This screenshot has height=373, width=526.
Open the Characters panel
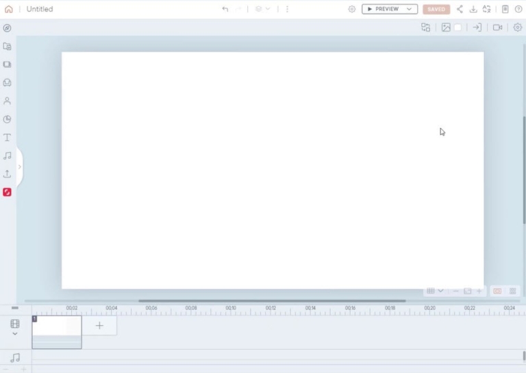[7, 101]
